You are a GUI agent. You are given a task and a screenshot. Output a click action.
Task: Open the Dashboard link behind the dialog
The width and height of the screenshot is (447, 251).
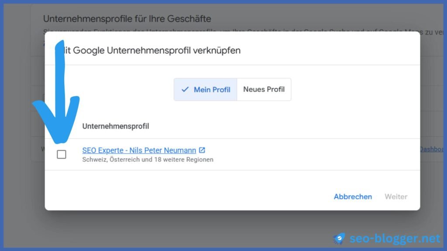(x=431, y=149)
